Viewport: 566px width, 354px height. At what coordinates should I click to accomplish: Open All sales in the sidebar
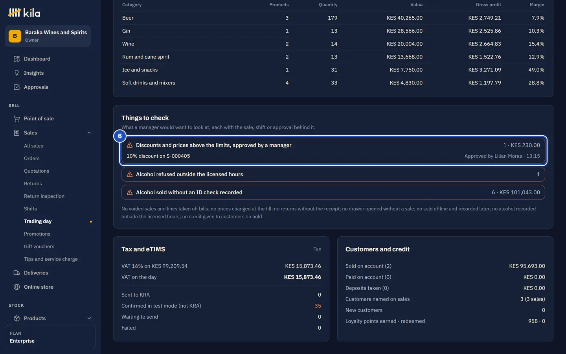33,146
